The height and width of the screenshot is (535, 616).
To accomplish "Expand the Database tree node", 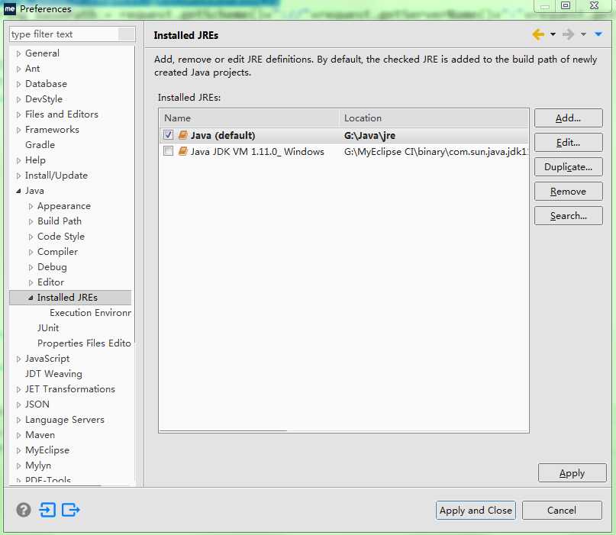I will coord(18,84).
